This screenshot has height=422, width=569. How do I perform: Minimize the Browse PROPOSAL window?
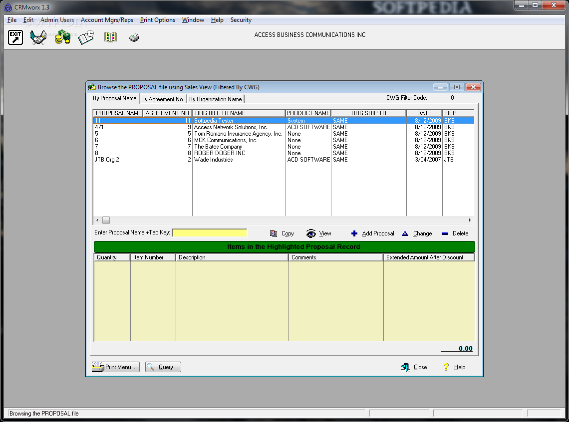(x=440, y=87)
